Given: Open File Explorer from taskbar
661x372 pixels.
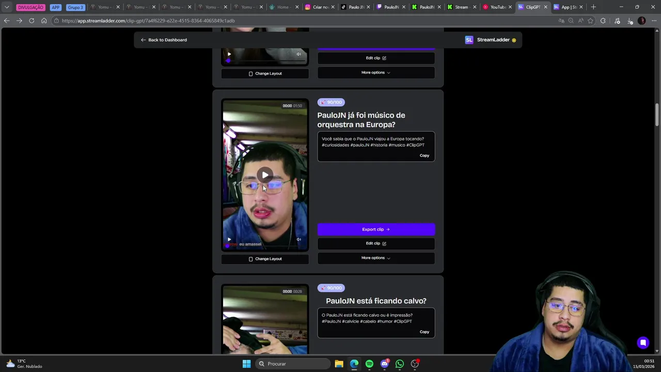Looking at the screenshot, I should (x=339, y=364).
